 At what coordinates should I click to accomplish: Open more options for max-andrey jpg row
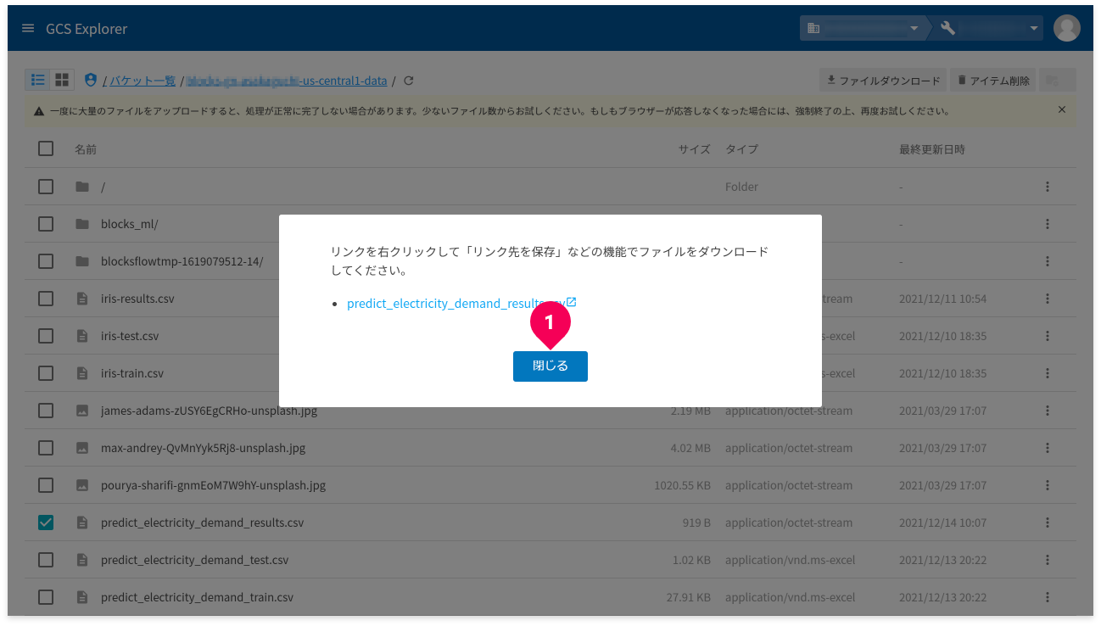coord(1048,448)
